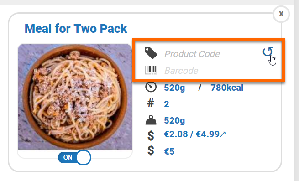
Task: Edit the €5 price value
Action: (169, 151)
